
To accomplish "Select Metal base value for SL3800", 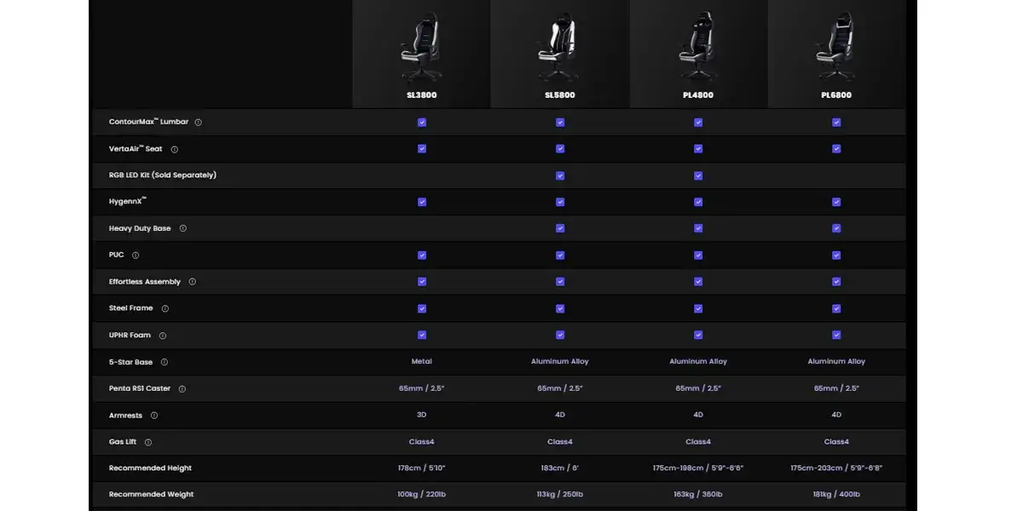I will pyautogui.click(x=421, y=362).
